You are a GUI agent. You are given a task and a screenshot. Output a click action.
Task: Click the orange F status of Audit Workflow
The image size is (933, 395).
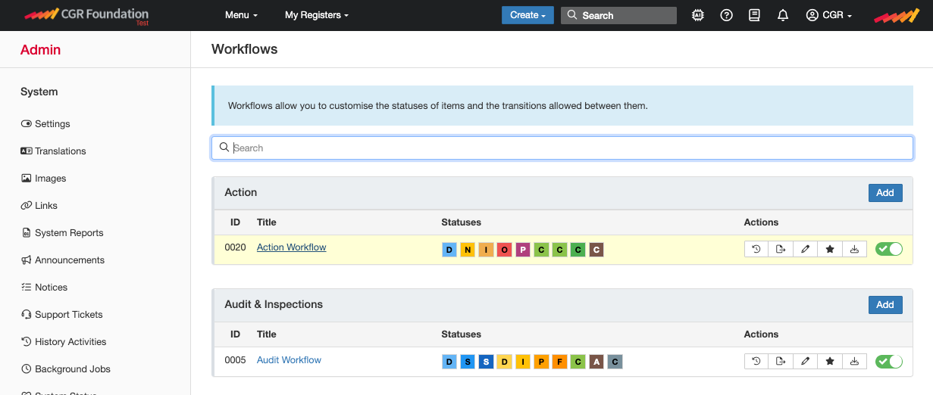tap(559, 362)
